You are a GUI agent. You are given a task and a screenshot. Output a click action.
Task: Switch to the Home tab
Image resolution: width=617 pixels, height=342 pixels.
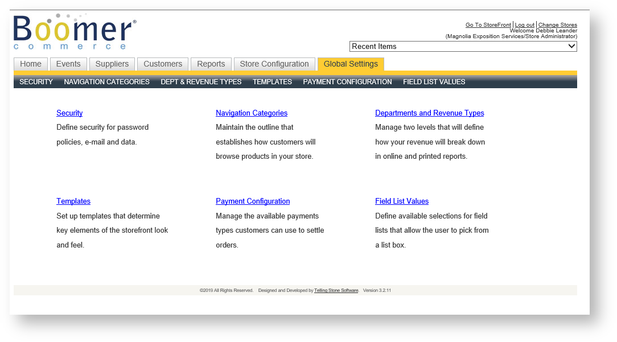[30, 64]
